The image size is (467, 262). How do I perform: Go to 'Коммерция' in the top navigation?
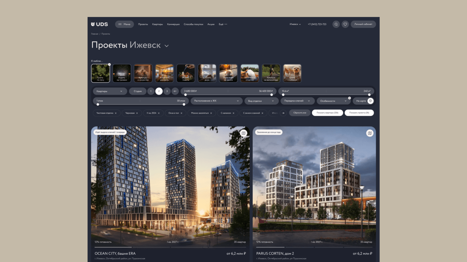[x=173, y=24]
